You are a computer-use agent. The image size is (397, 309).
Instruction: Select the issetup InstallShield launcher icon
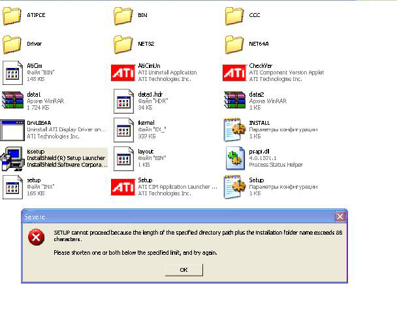click(12, 159)
